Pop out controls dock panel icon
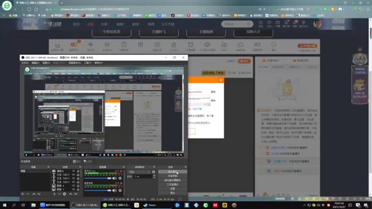This screenshot has height=209, width=372. pos(186,167)
